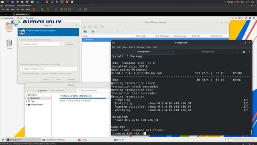This screenshot has width=257, height=145.
Task: Focus the operating system search field
Action: tap(48, 69)
